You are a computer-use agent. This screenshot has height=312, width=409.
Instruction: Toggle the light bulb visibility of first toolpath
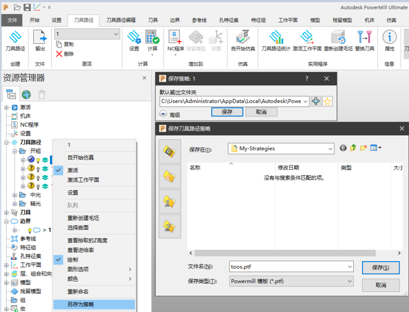pos(38,160)
